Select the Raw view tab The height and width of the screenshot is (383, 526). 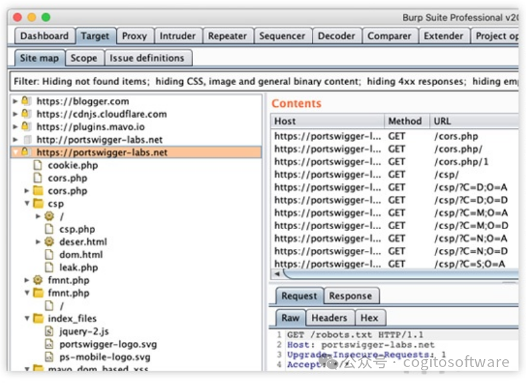pos(291,318)
